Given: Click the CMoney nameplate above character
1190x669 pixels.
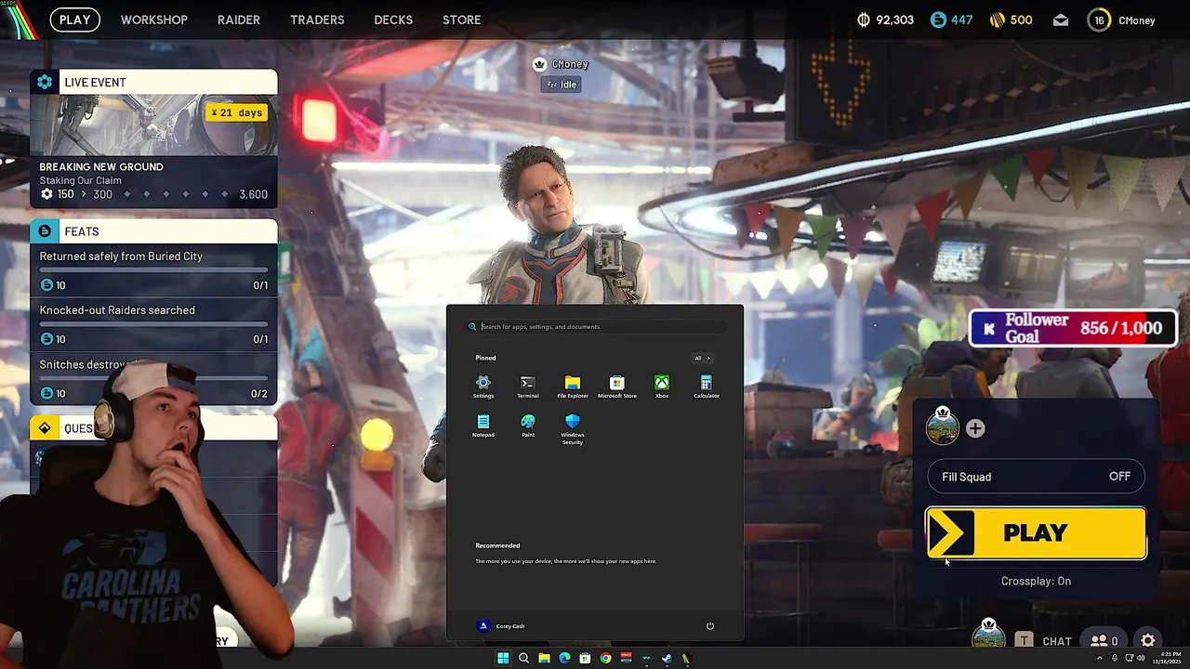Looking at the screenshot, I should pos(561,64).
